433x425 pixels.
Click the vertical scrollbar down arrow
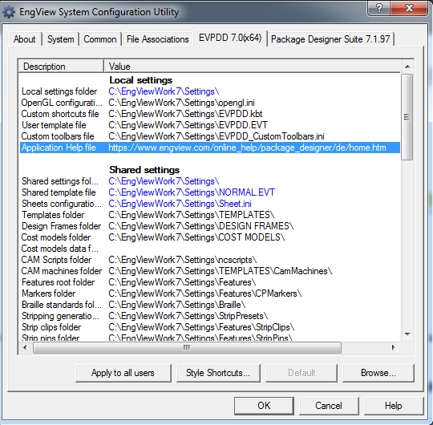(407, 334)
